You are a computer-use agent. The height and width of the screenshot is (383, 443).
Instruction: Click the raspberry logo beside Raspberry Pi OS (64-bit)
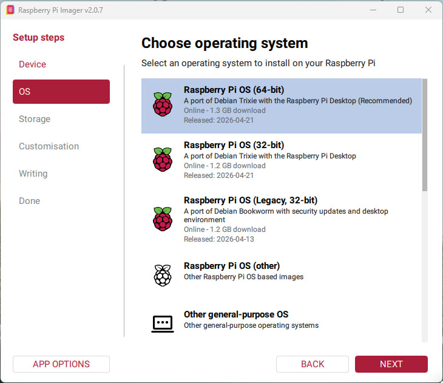pos(163,104)
